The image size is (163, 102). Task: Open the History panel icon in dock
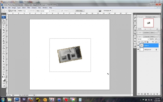point(135,18)
